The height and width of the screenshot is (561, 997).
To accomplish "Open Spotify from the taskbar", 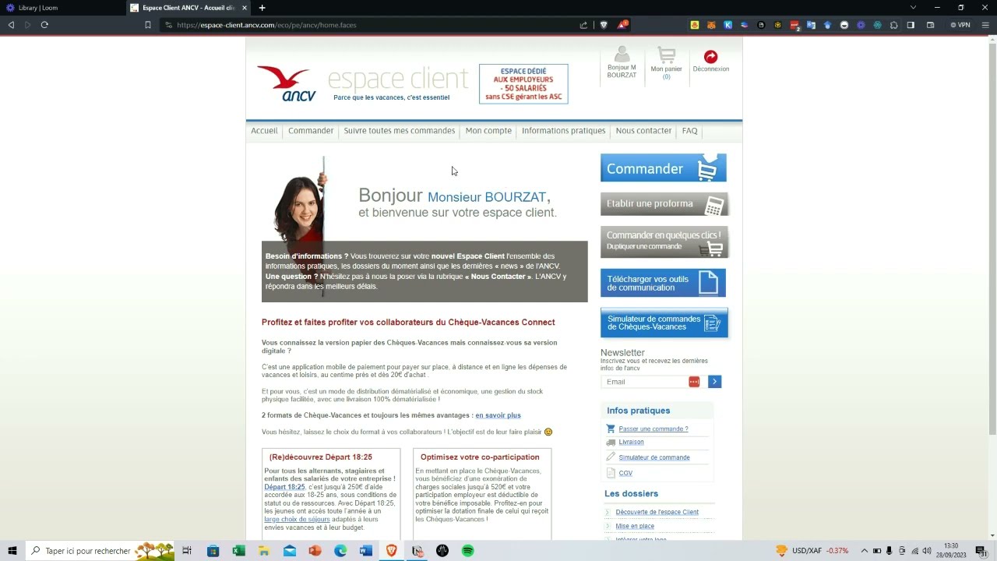I will pyautogui.click(x=468, y=551).
